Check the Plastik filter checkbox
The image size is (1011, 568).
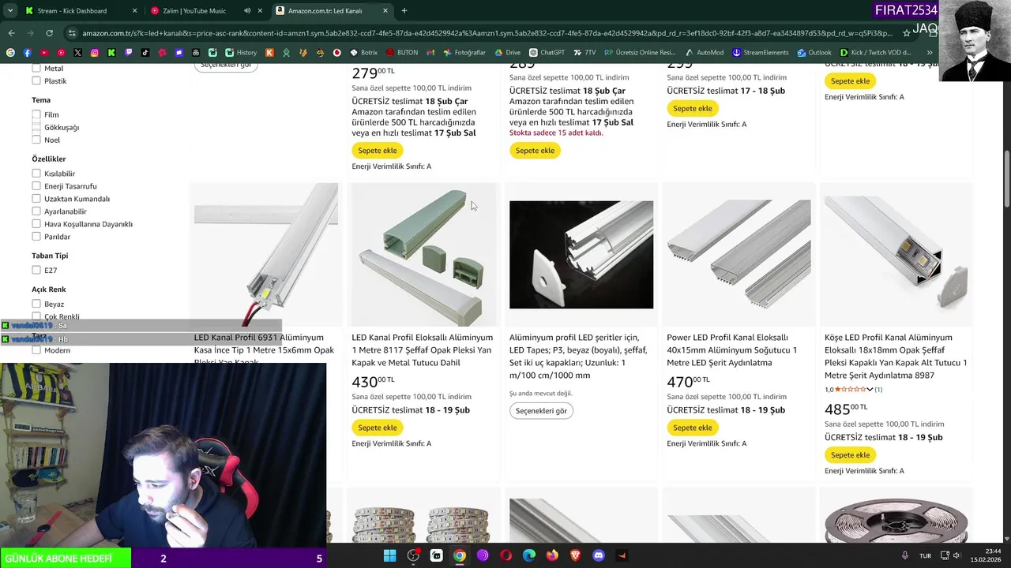pos(36,80)
